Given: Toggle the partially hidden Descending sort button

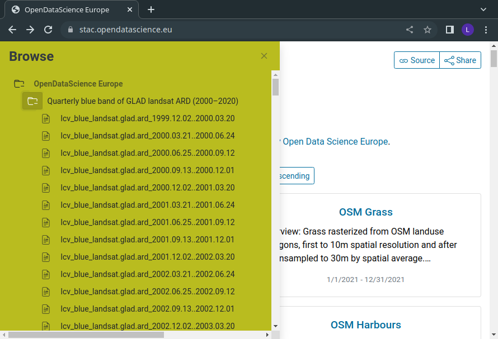Looking at the screenshot, I should coord(297,176).
